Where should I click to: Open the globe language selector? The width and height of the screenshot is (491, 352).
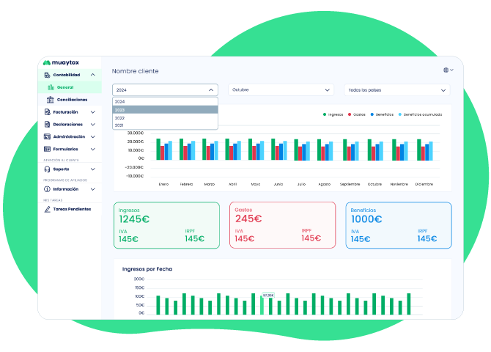(x=448, y=70)
